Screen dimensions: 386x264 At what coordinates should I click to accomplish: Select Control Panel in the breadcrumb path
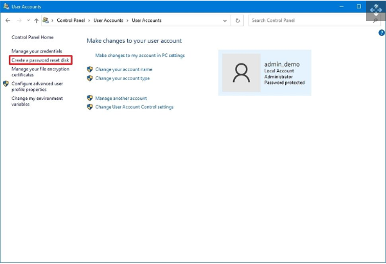click(x=70, y=21)
